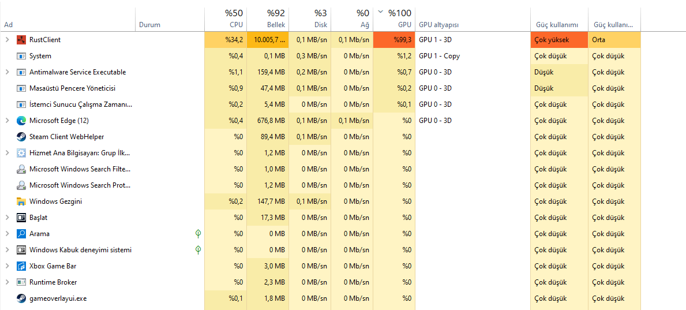Click the Xbox Game Bar icon
Viewport: 686px width, 310px height.
click(x=21, y=266)
